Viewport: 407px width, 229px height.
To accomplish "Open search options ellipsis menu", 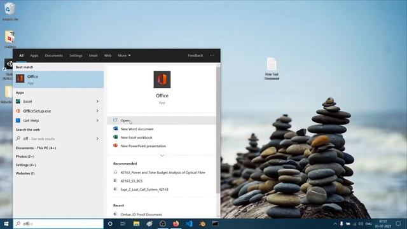I will [212, 55].
